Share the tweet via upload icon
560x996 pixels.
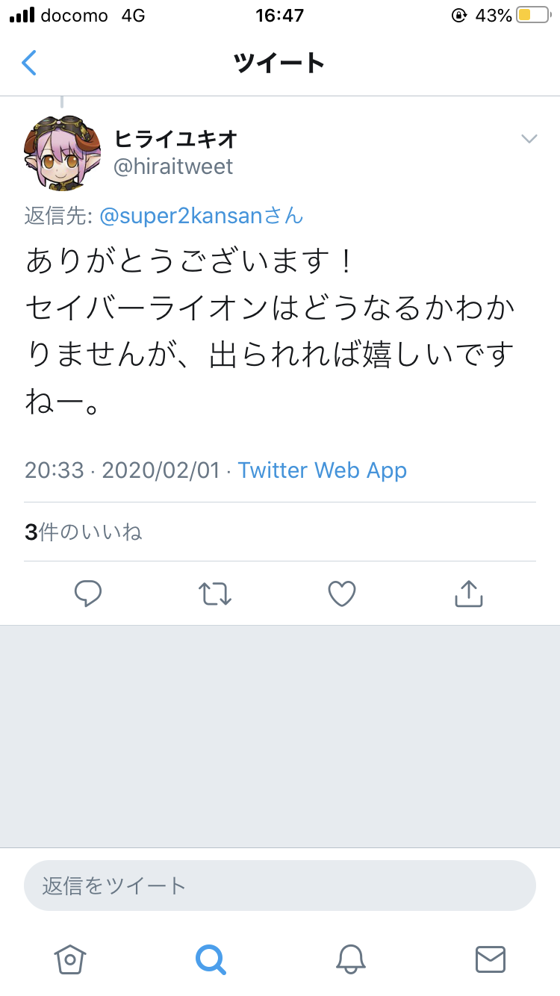(469, 594)
